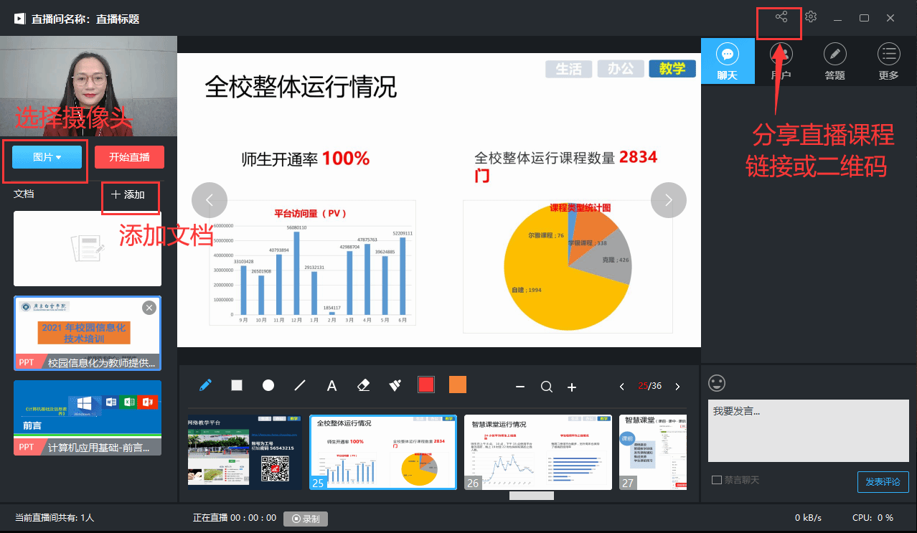Activate the eraser tool
The image size is (917, 533).
[363, 385]
